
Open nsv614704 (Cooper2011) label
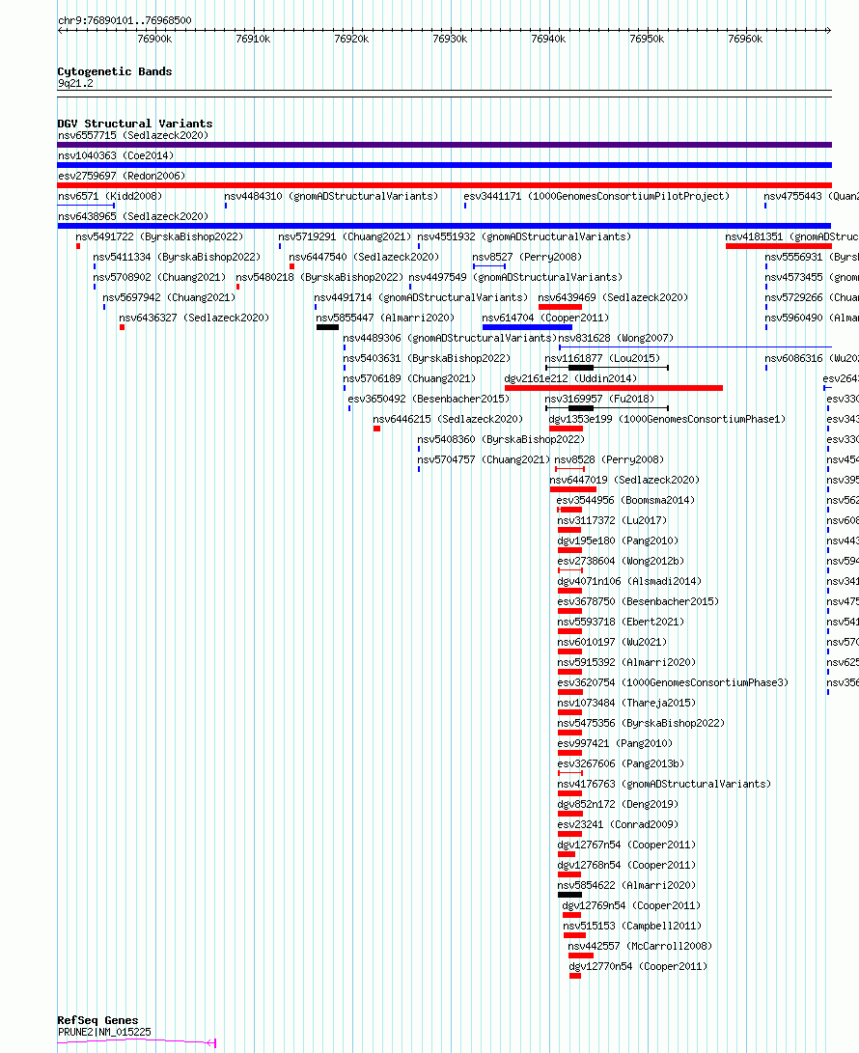[545, 318]
